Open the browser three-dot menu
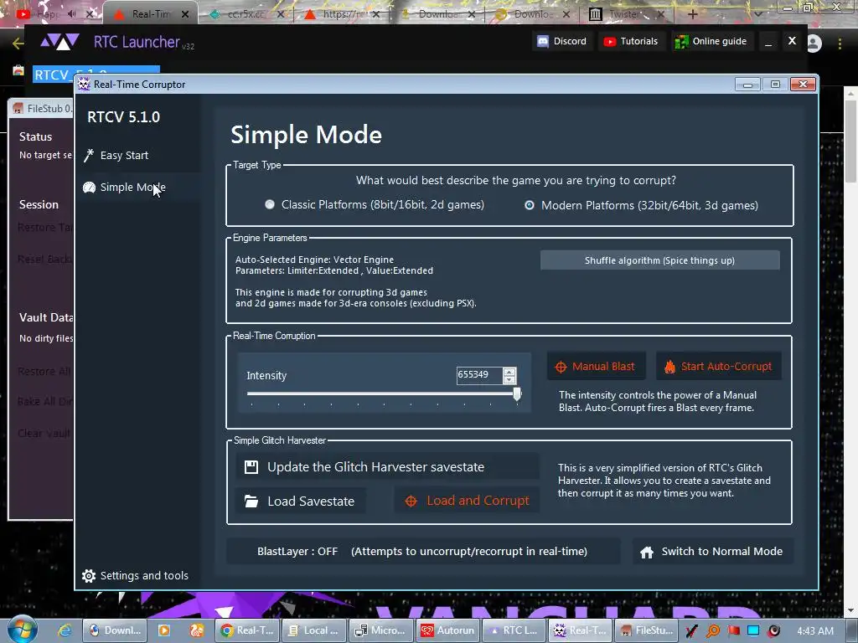The height and width of the screenshot is (643, 858). (x=840, y=44)
